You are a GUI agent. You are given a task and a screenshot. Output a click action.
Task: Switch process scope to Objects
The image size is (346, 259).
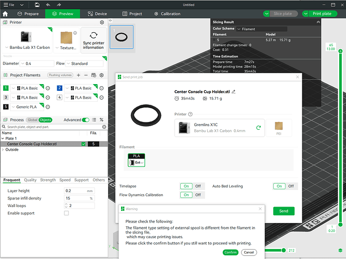pyautogui.click(x=45, y=120)
